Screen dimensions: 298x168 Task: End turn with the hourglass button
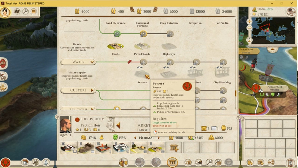click(290, 163)
